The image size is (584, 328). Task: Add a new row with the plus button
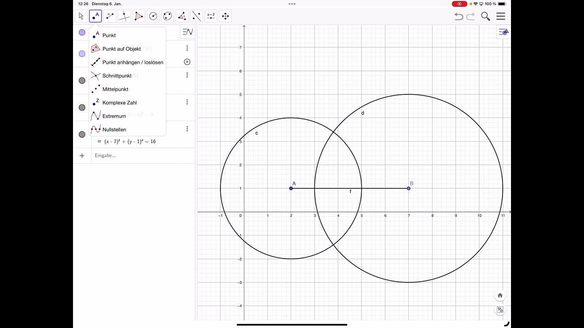(82, 156)
